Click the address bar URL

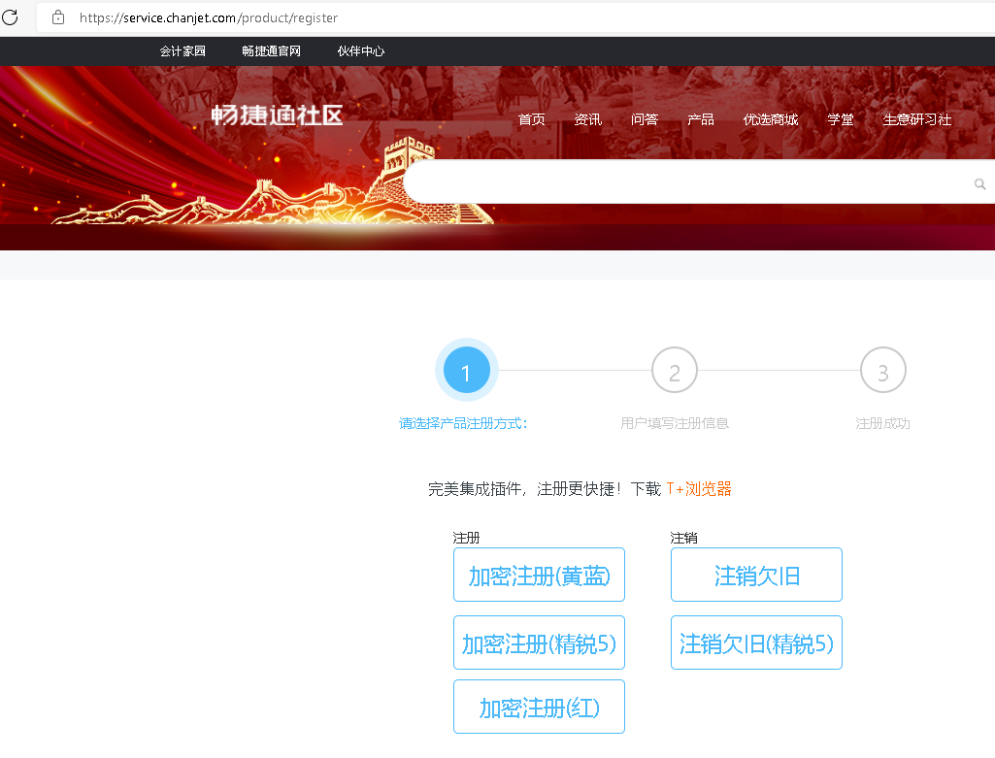tap(209, 17)
